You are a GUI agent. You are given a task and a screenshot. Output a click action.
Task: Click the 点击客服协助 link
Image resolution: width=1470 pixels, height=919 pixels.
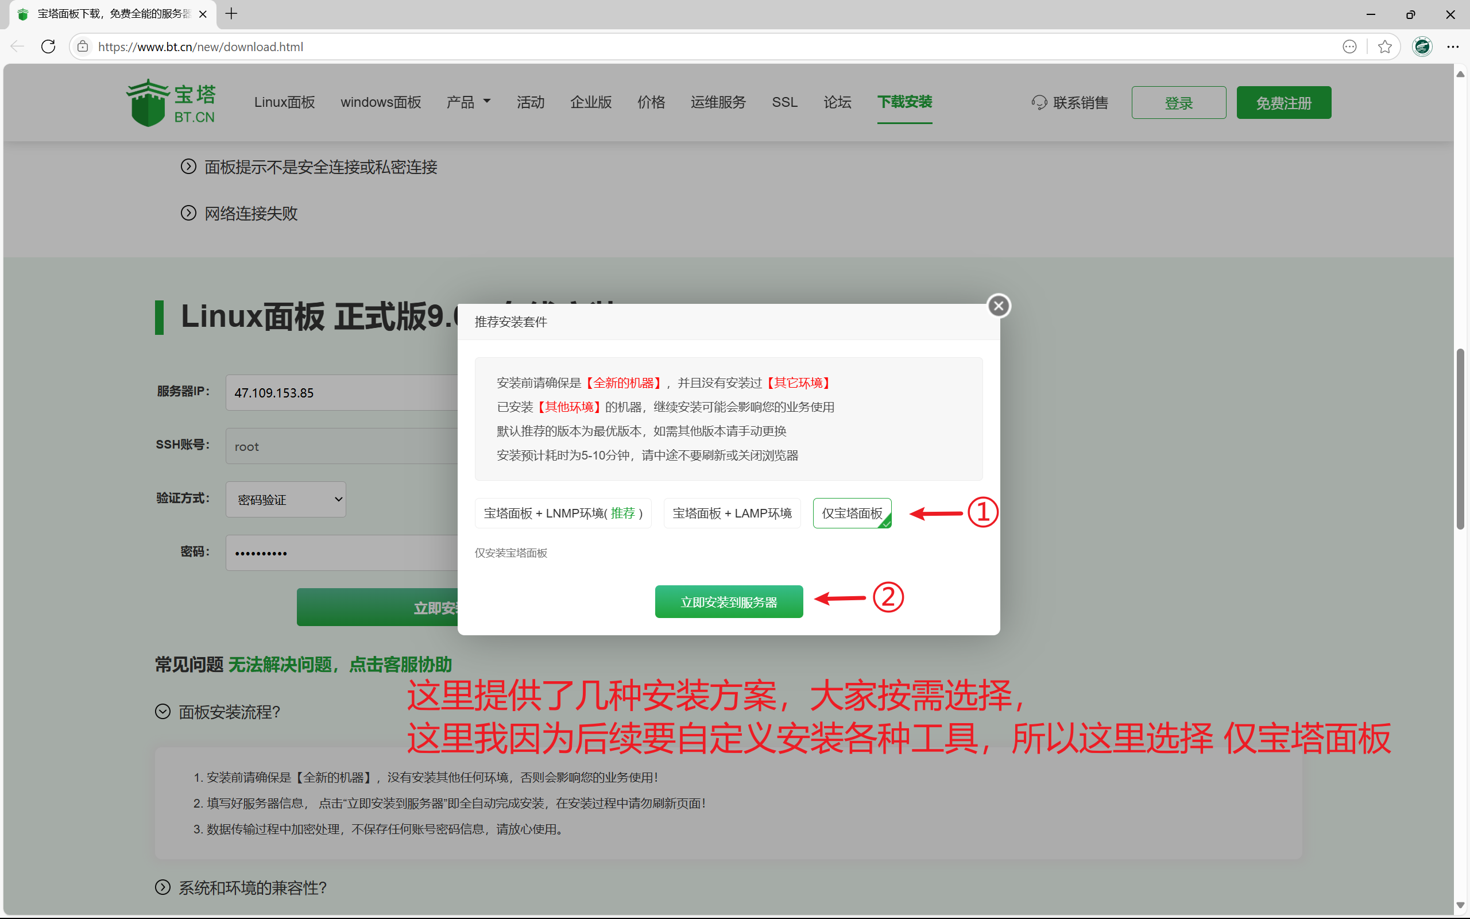[x=400, y=664]
